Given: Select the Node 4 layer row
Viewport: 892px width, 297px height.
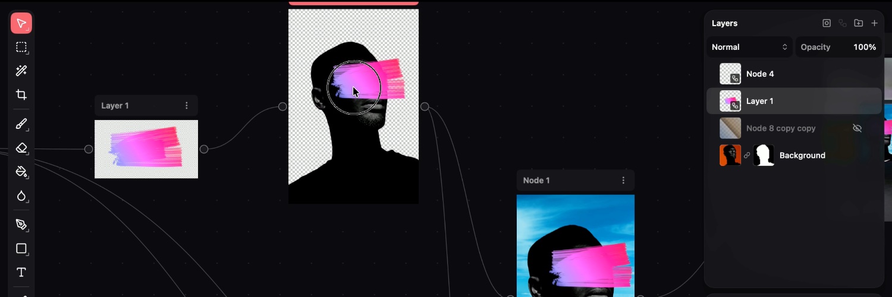Looking at the screenshot, I should [x=794, y=74].
